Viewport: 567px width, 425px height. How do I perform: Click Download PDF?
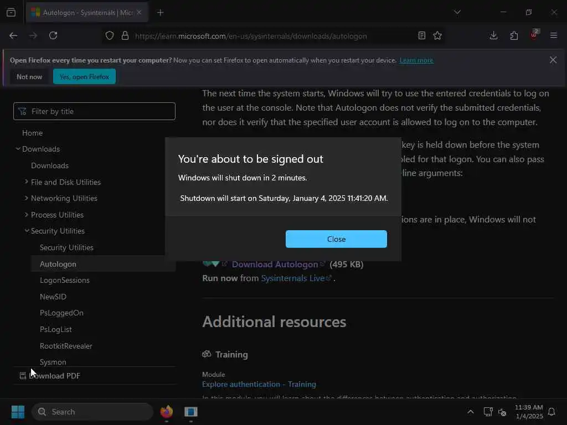tap(50, 376)
